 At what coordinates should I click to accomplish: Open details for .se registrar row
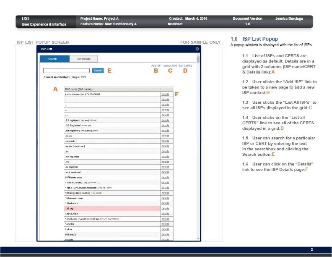(x=165, y=167)
